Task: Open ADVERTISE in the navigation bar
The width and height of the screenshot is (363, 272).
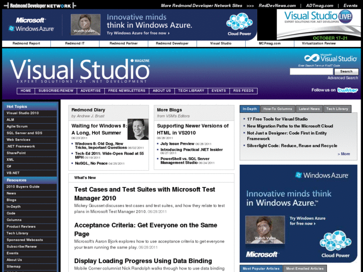Action: [91, 91]
